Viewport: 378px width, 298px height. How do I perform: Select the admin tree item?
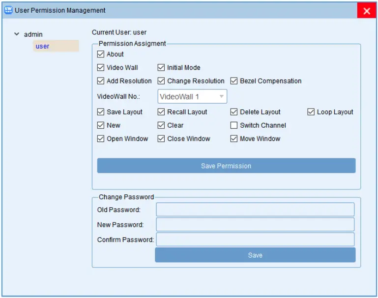pyautogui.click(x=33, y=34)
